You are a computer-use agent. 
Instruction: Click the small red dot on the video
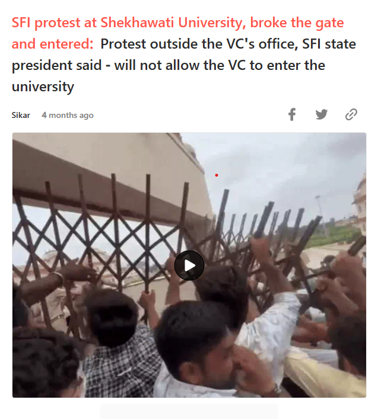tap(217, 175)
